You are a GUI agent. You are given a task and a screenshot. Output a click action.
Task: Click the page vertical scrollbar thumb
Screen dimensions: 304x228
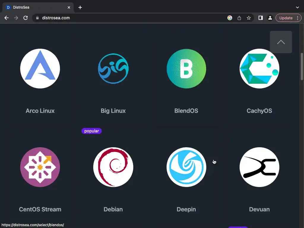(x=302, y=66)
